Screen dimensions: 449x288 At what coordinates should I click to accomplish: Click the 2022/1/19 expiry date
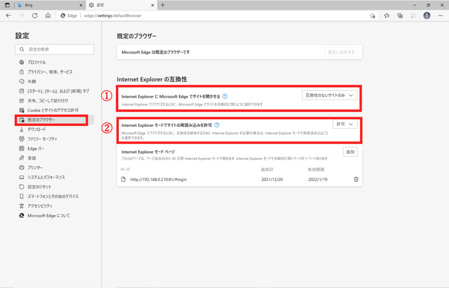point(318,179)
